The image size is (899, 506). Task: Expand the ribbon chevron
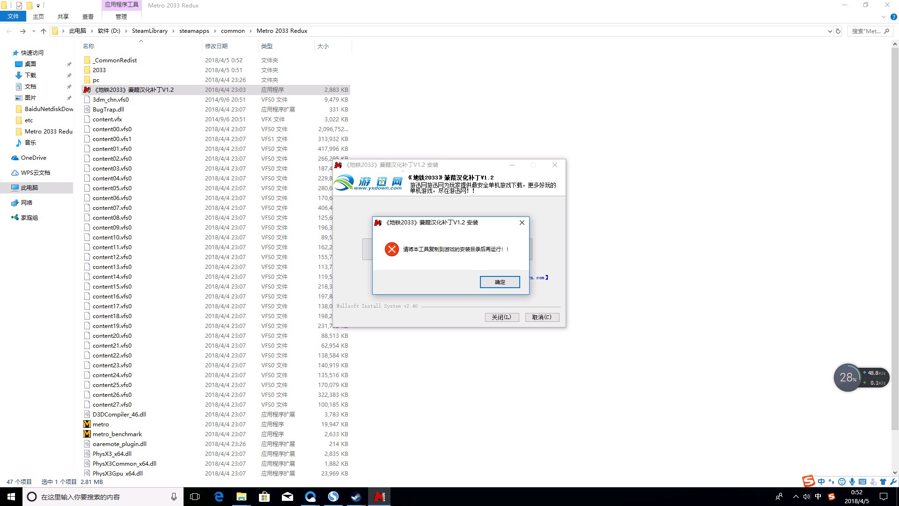pyautogui.click(x=884, y=16)
